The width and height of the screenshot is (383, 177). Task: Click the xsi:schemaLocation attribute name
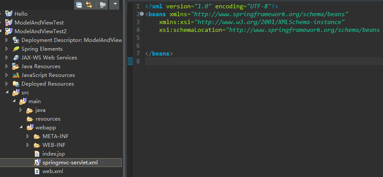pos(191,30)
